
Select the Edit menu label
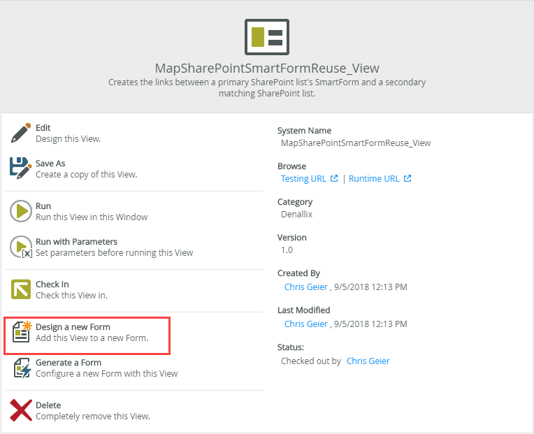point(43,128)
